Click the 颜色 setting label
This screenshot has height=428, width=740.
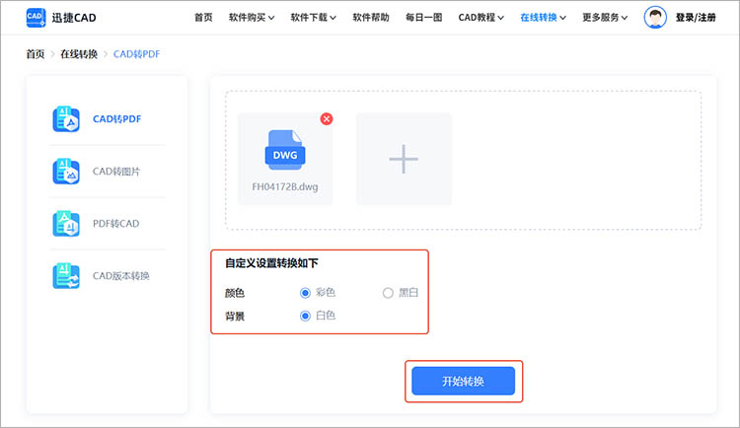(x=235, y=293)
